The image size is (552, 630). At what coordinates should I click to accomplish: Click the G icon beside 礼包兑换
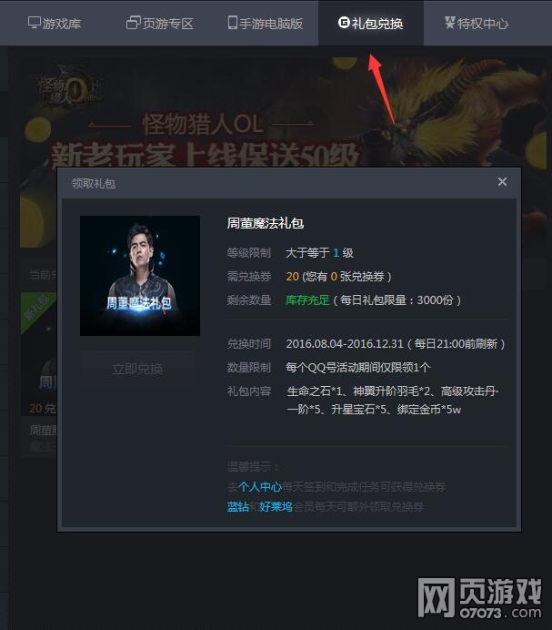(x=344, y=23)
